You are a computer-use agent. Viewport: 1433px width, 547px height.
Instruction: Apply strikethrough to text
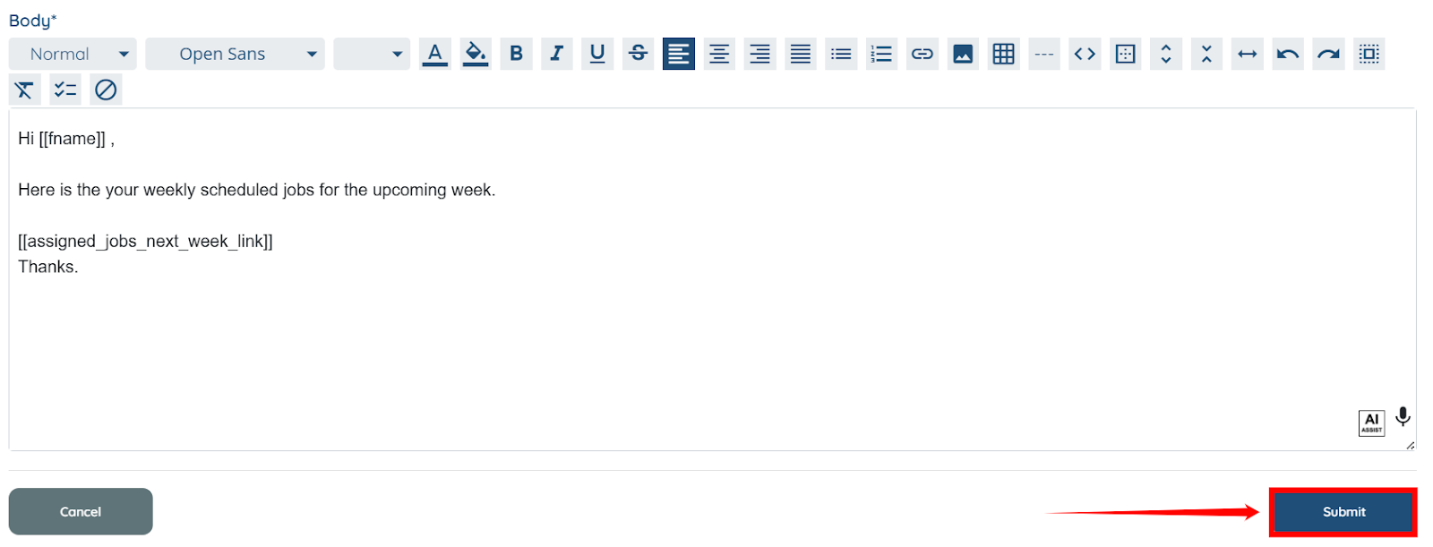pos(638,54)
